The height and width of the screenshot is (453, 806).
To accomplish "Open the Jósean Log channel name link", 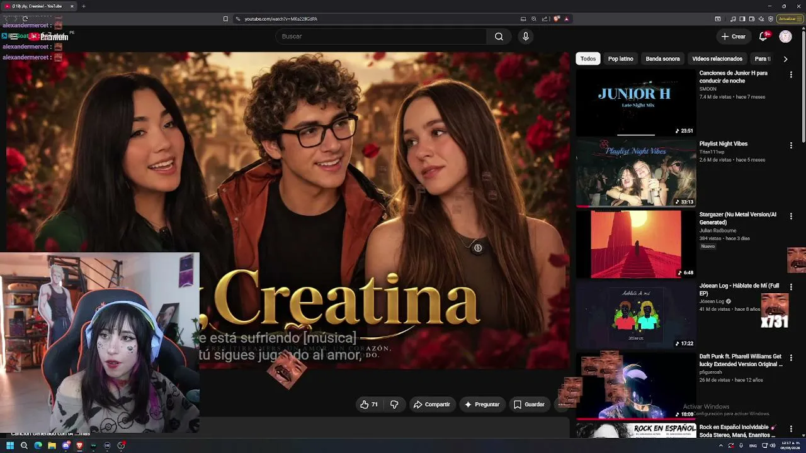I will click(x=712, y=301).
